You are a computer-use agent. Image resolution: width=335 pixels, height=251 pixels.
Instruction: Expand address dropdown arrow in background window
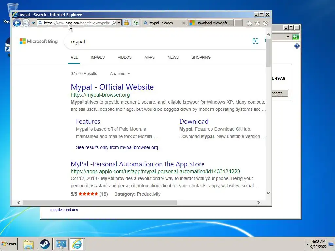click(x=288, y=37)
